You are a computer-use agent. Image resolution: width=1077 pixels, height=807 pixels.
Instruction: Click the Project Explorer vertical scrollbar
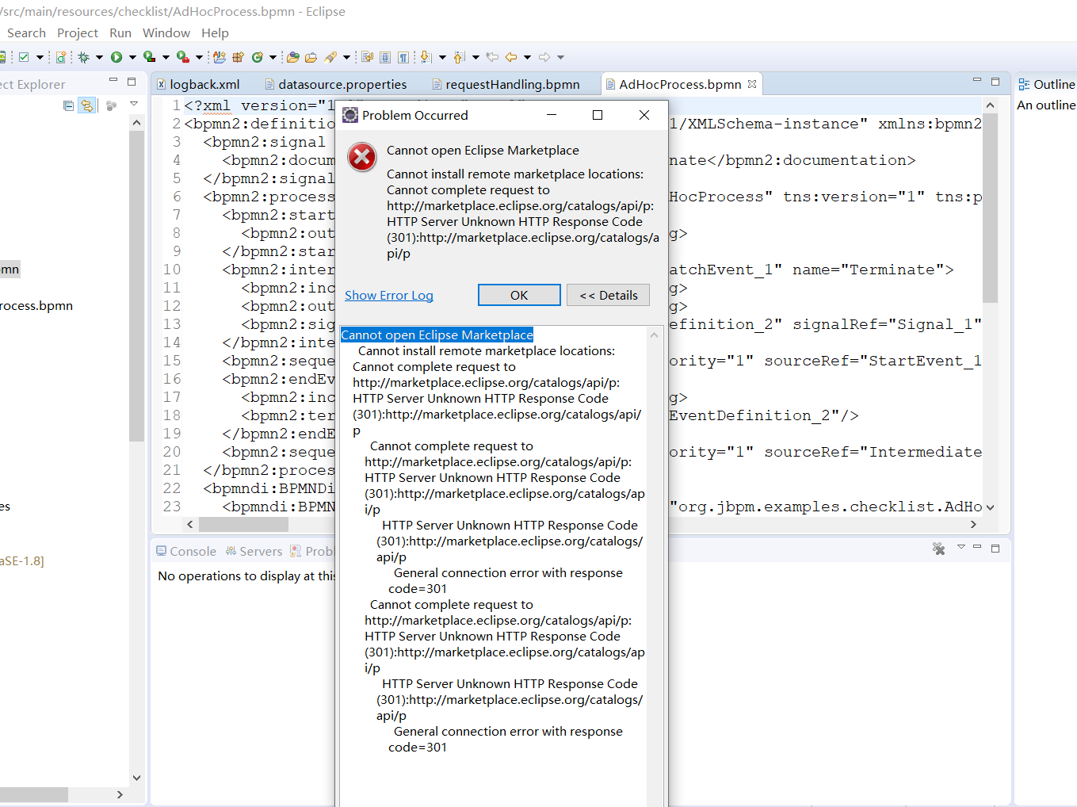tap(136, 285)
